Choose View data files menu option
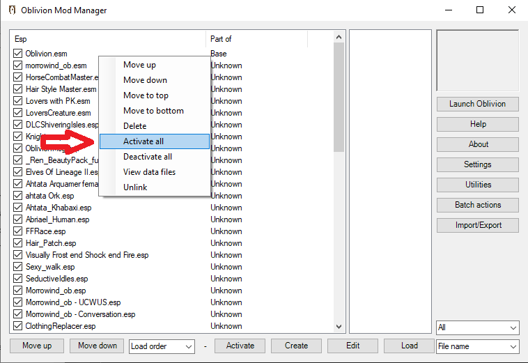 pos(149,172)
